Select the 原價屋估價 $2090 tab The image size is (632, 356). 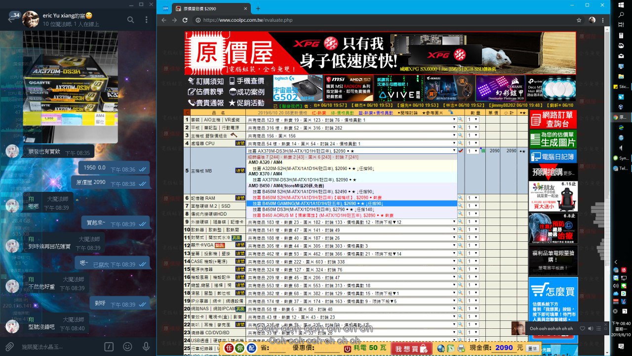(x=211, y=8)
